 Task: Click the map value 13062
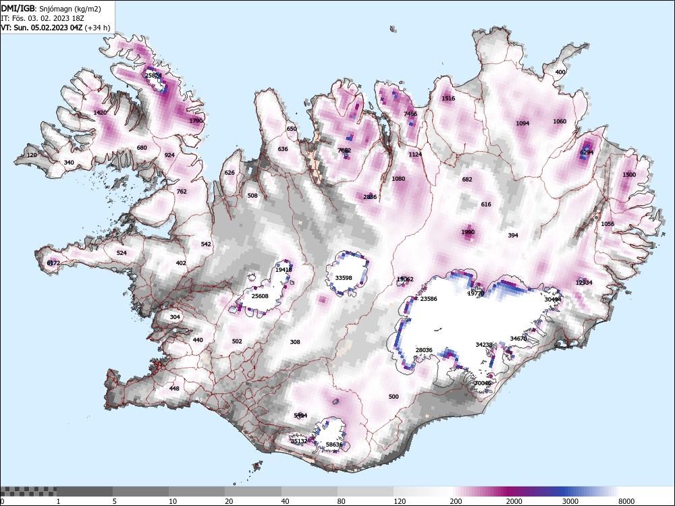tap(405, 280)
